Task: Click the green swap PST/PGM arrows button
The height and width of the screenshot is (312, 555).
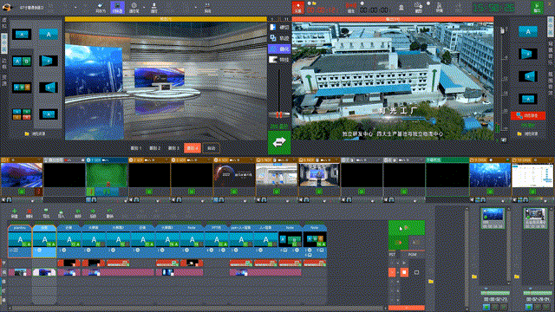Action: click(279, 142)
